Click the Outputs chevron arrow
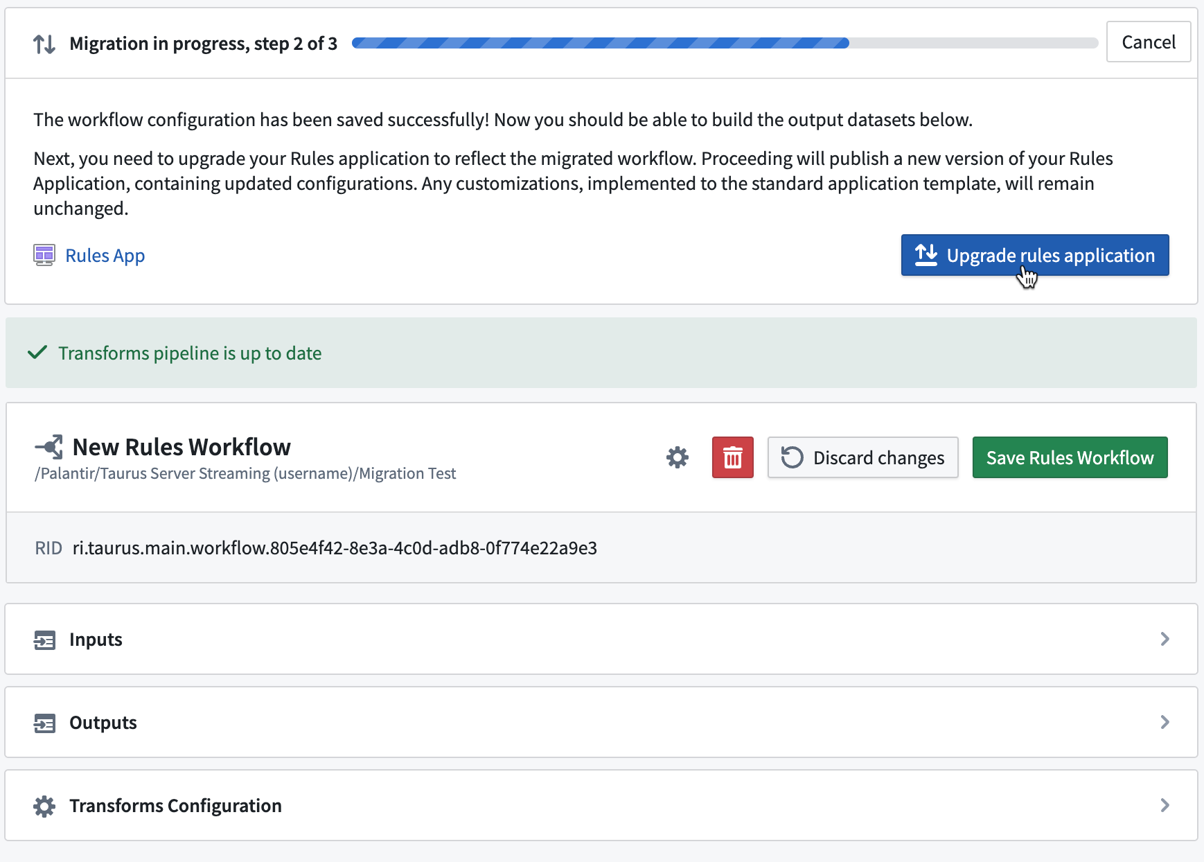The image size is (1204, 862). point(1165,722)
